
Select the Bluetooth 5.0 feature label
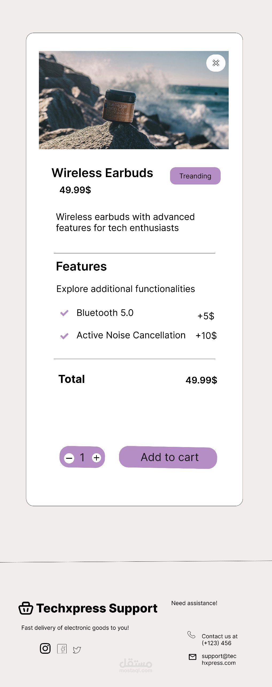pyautogui.click(x=105, y=313)
